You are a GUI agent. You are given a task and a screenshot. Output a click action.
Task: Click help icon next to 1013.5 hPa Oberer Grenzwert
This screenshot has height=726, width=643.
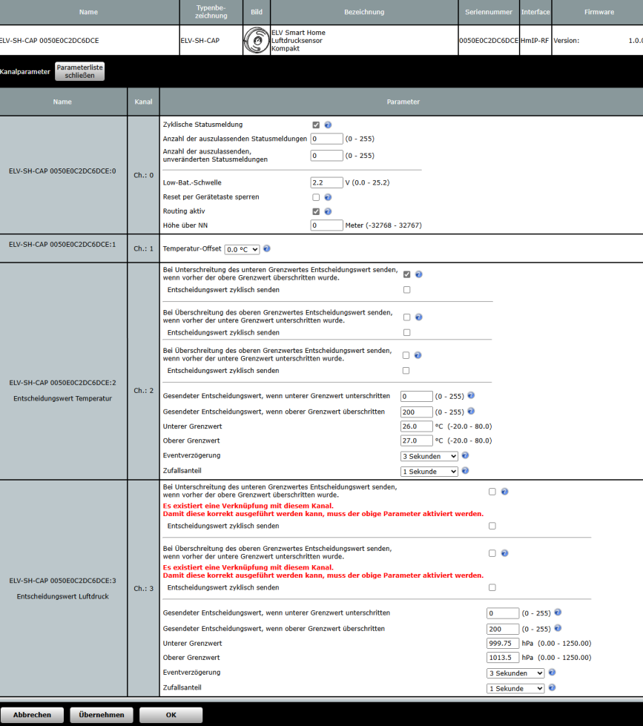pos(600,658)
